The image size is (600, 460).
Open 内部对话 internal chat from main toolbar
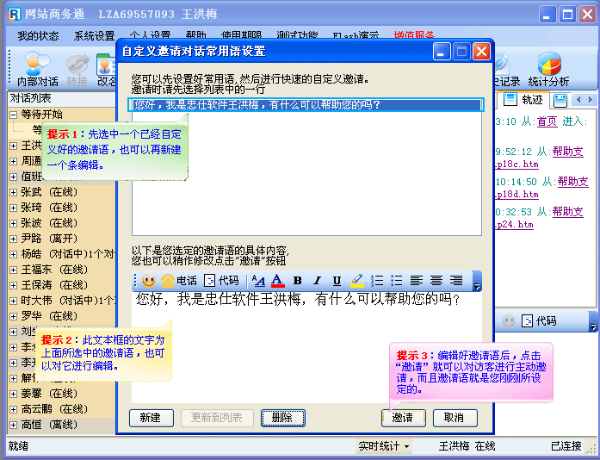coord(38,71)
